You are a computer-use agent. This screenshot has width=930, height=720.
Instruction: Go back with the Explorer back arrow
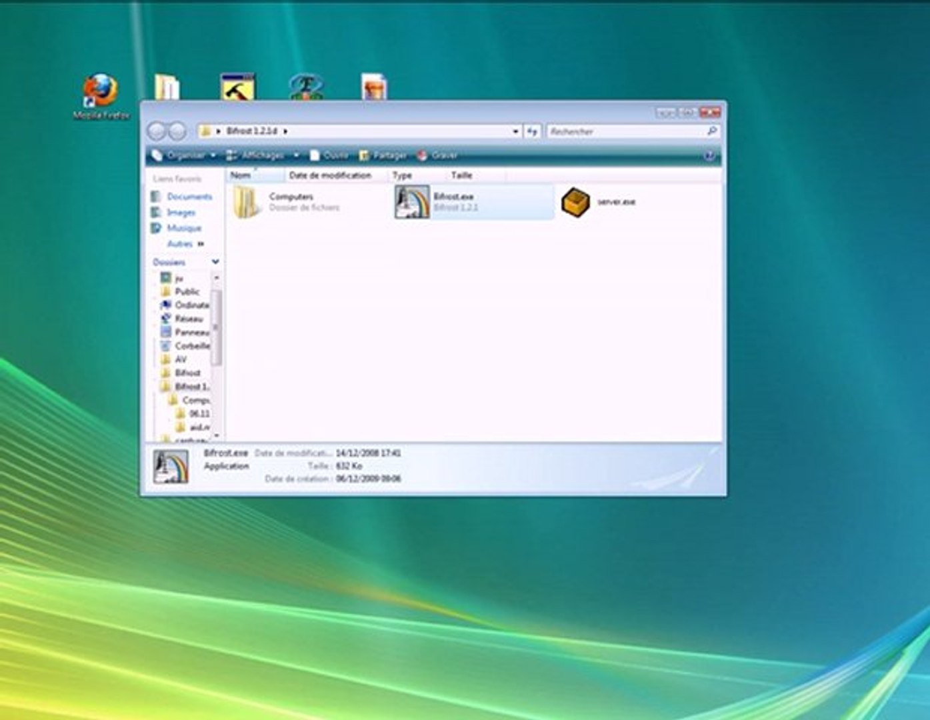tap(157, 131)
